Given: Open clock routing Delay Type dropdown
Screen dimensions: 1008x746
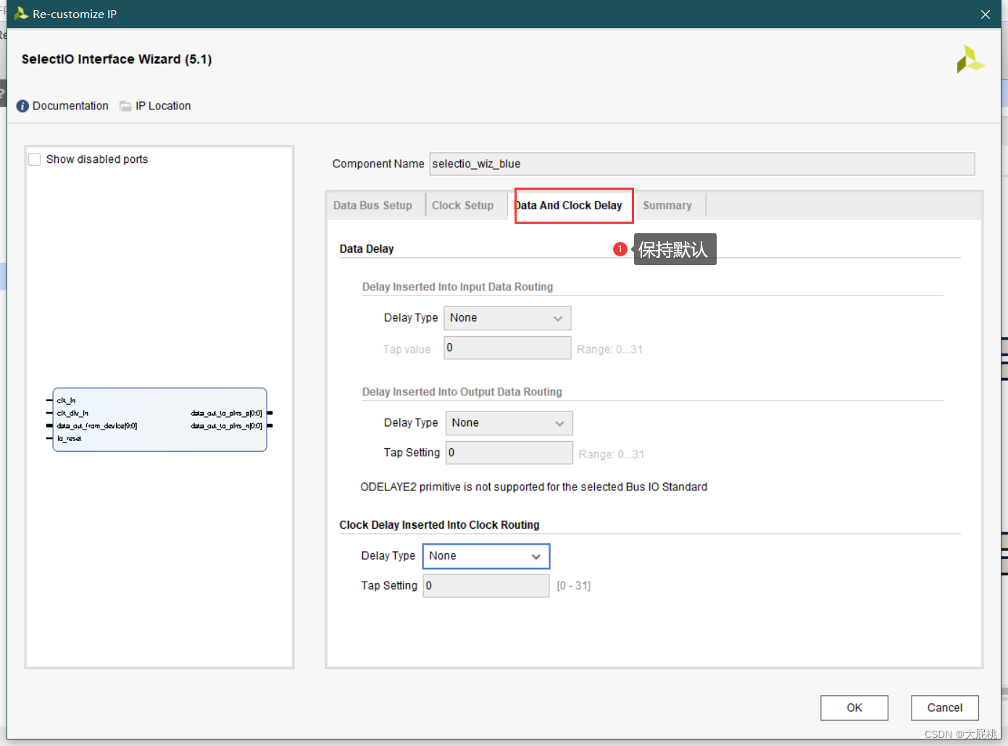Looking at the screenshot, I should click(486, 556).
